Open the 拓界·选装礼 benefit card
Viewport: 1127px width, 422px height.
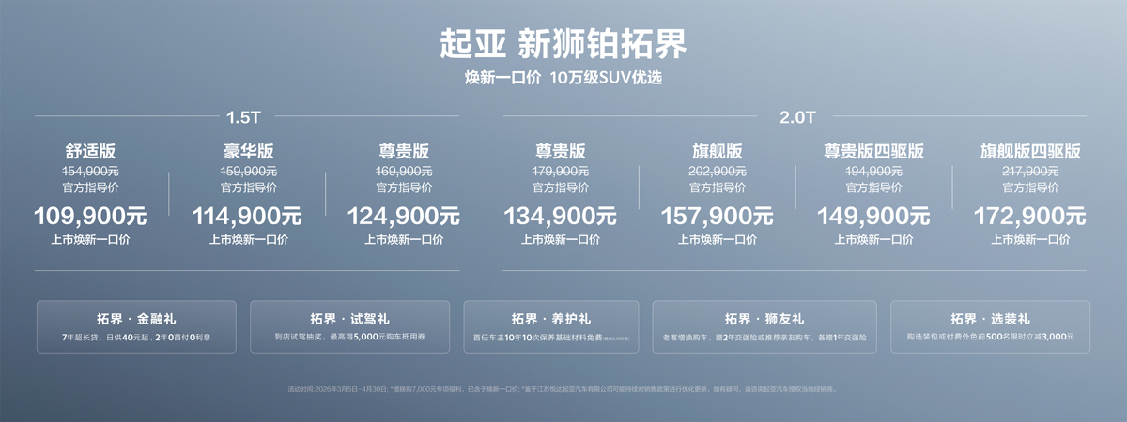click(990, 326)
